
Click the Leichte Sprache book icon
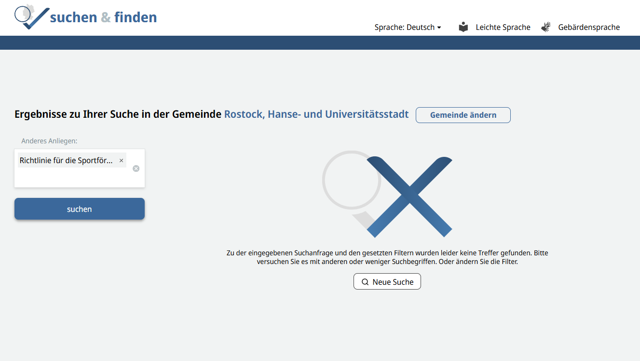pyautogui.click(x=463, y=27)
